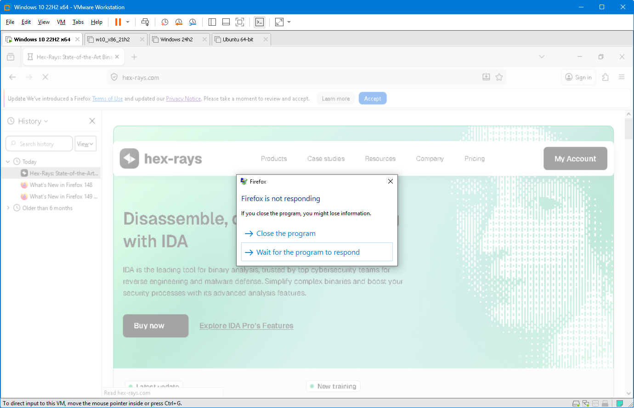
Task: Click the VMware stretch guest display icon
Action: click(279, 22)
